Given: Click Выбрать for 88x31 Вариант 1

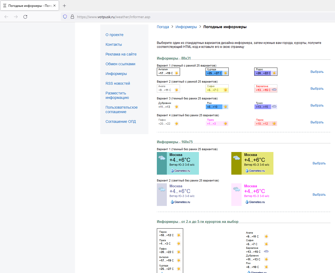Looking at the screenshot, I should click(x=317, y=72).
